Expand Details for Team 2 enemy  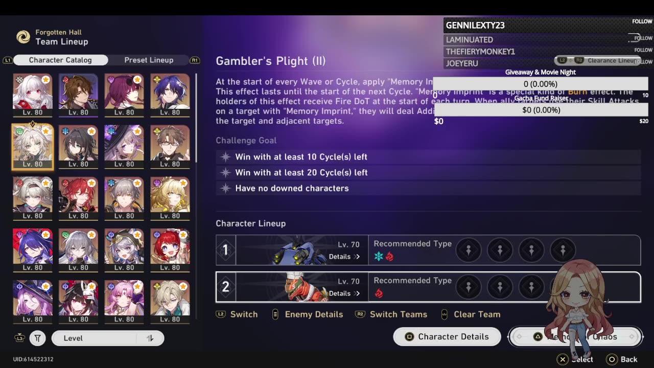(344, 293)
